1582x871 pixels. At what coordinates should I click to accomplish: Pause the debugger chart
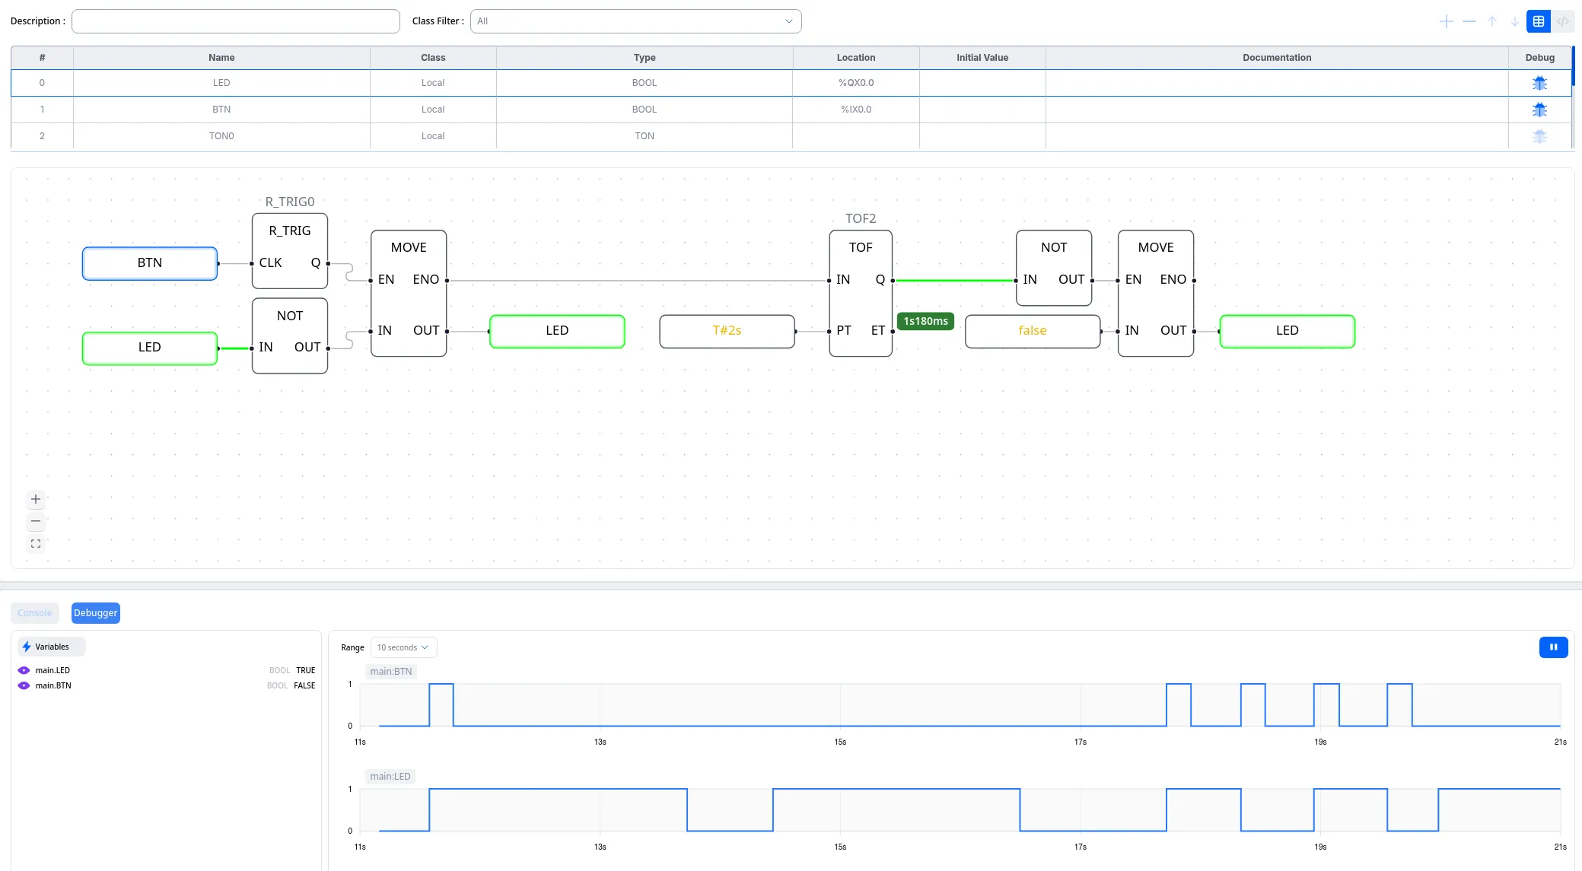(1553, 647)
